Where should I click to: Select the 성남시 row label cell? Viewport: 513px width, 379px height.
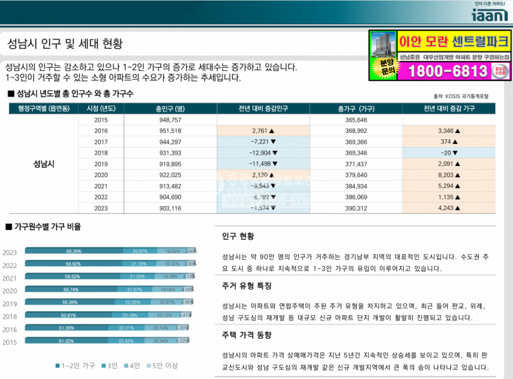click(x=44, y=164)
